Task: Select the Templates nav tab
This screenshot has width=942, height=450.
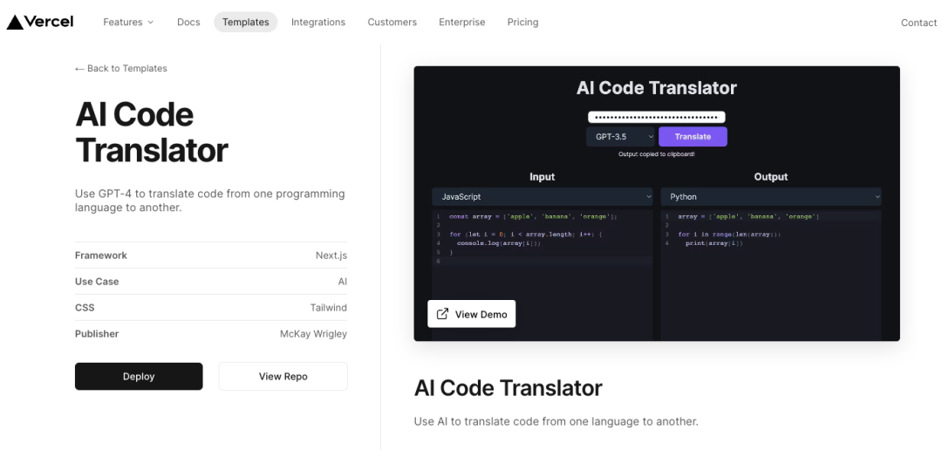Action: [245, 23]
